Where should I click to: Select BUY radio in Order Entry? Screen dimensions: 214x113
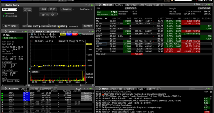coord(4,26)
